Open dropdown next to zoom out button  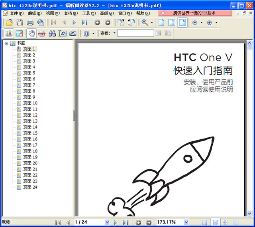point(202,22)
